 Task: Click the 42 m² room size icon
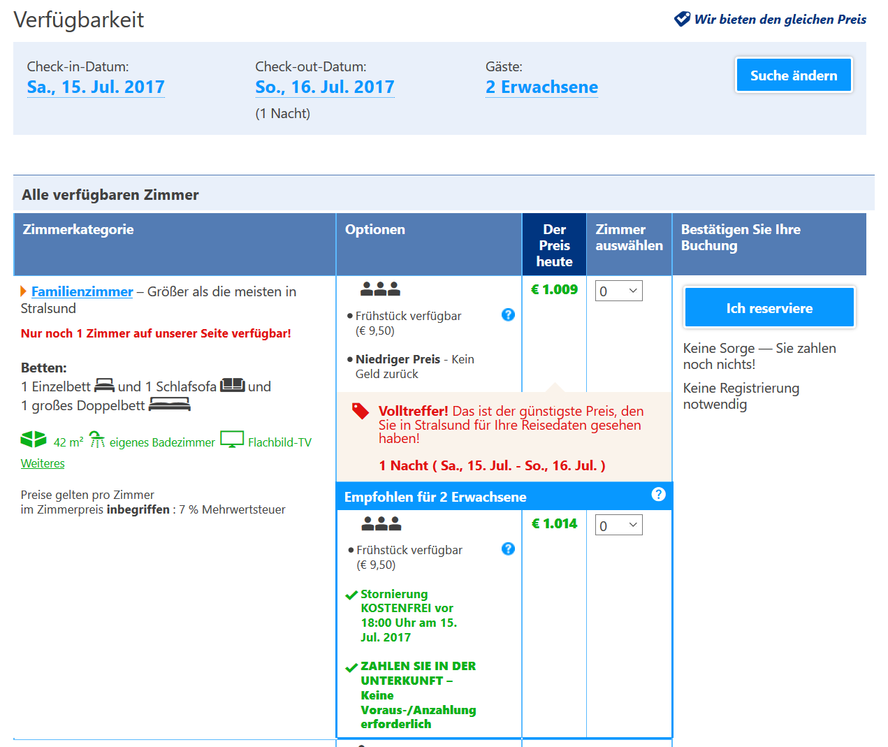coord(32,438)
